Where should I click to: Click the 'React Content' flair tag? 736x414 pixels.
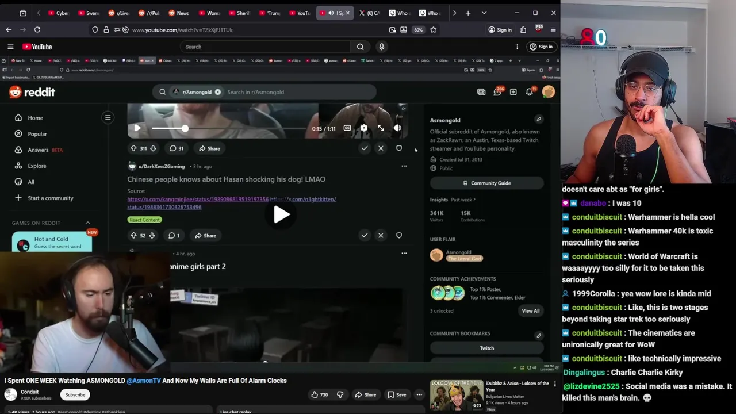pos(145,220)
